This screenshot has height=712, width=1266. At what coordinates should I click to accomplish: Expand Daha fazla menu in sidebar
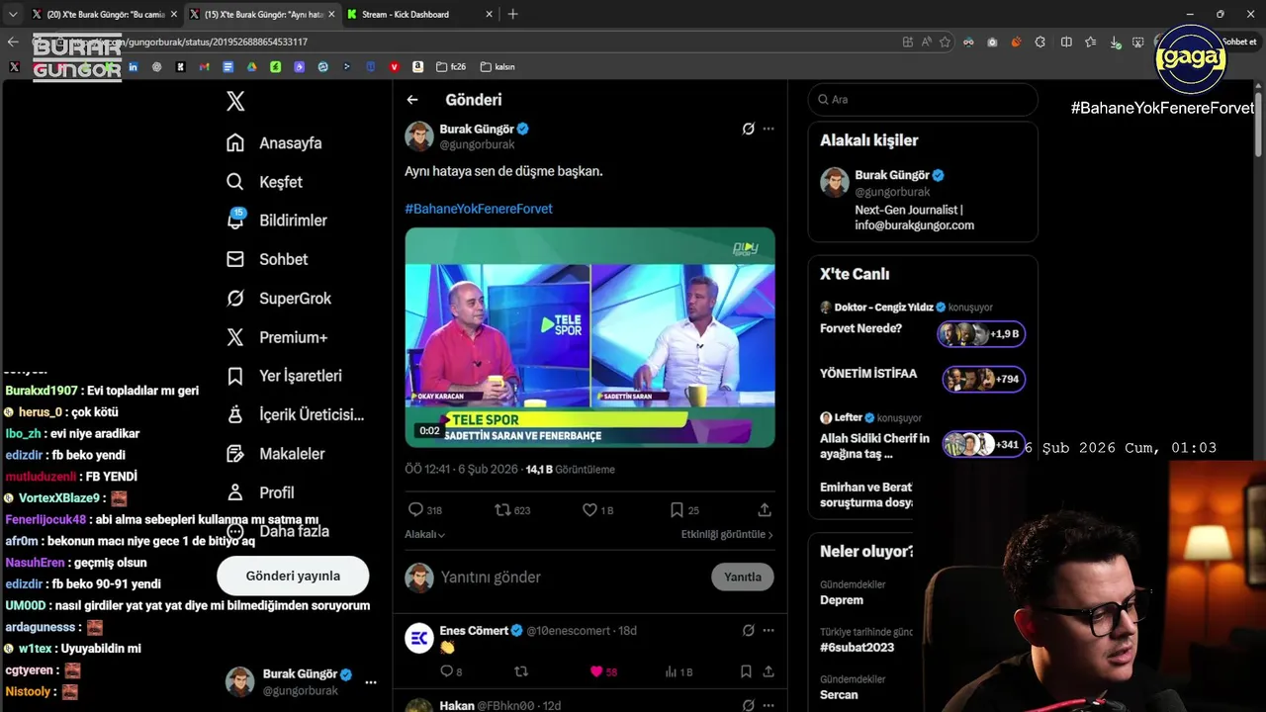[278, 531]
